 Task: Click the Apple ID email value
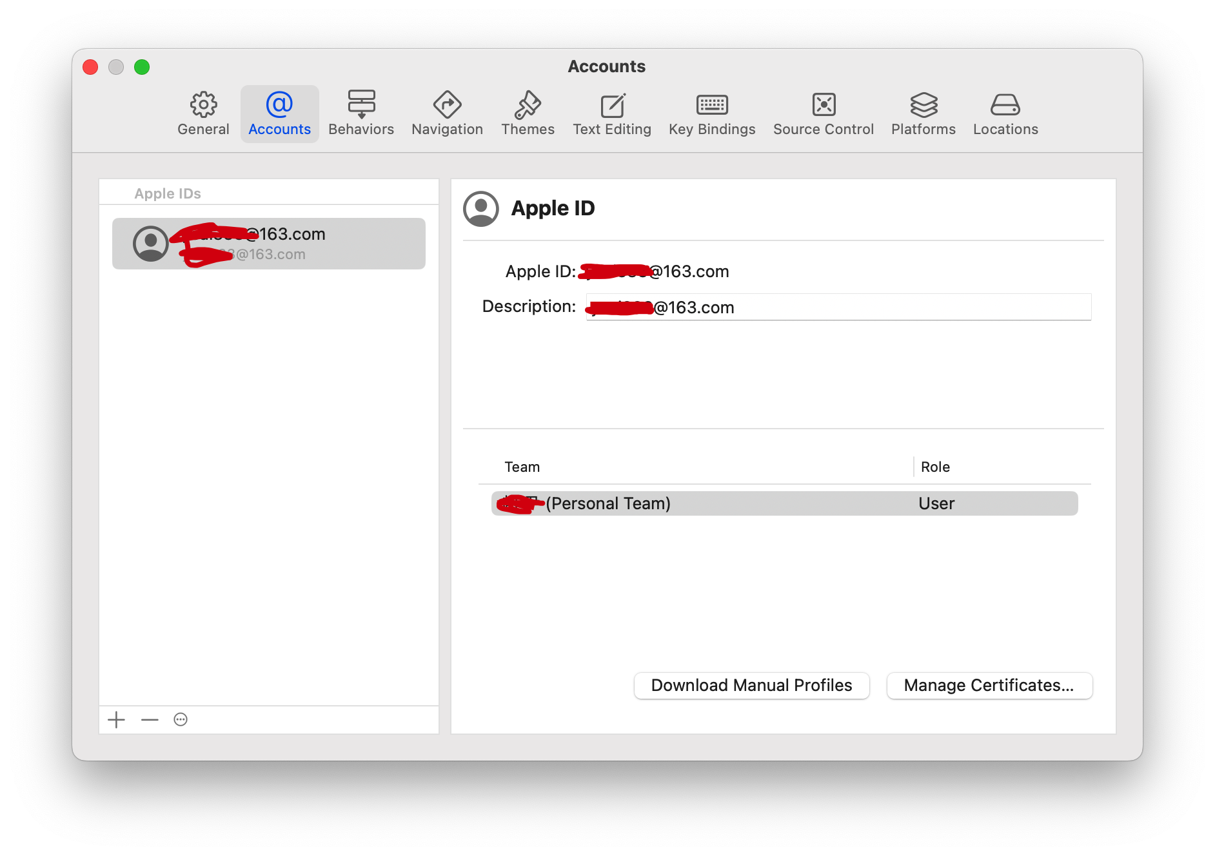(654, 271)
